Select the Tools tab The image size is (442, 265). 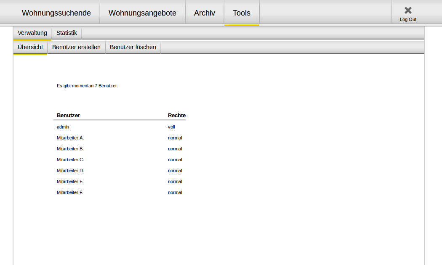242,13
